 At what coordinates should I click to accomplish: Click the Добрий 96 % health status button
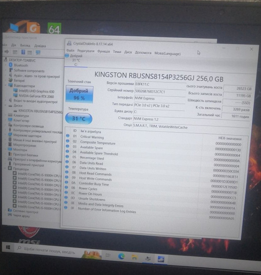[79, 94]
